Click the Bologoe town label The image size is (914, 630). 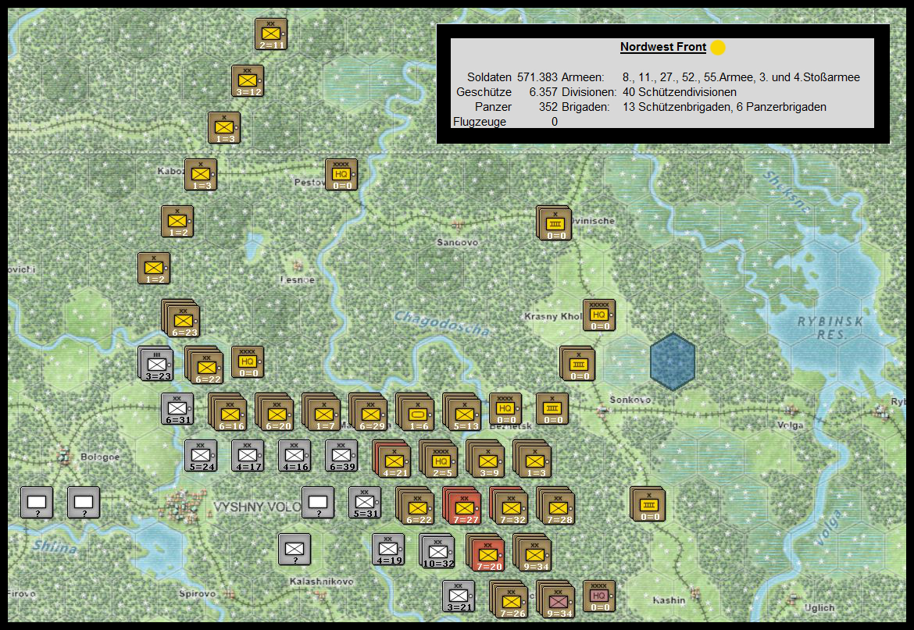(100, 457)
